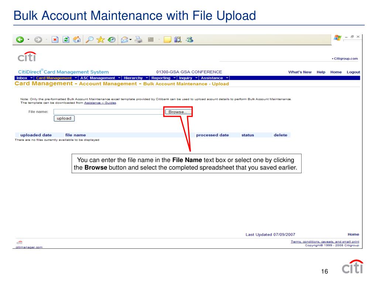378x283 pixels.
Task: Open Search with the magnifying glass icon
Action: pyautogui.click(x=90, y=39)
